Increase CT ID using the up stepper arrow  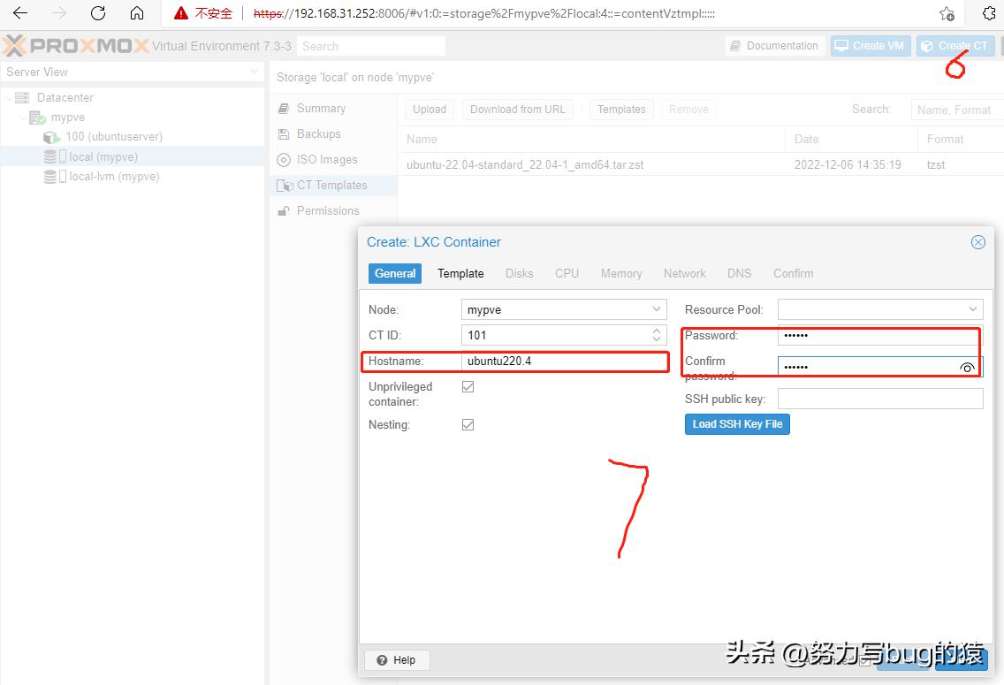coord(656,331)
